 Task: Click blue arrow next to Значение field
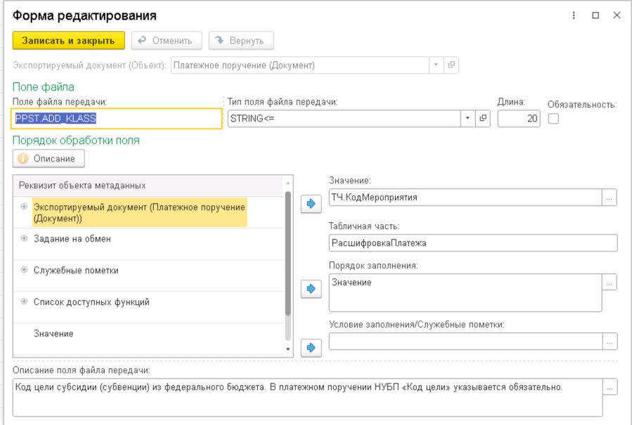pyautogui.click(x=311, y=204)
